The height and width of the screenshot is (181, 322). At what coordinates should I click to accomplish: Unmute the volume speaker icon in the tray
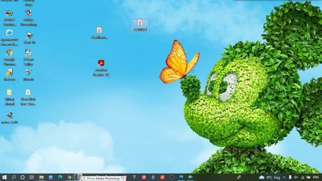pyautogui.click(x=296, y=177)
